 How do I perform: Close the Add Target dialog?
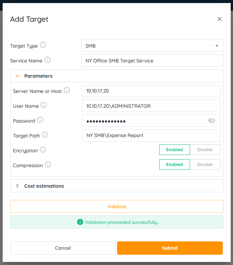pyautogui.click(x=219, y=19)
